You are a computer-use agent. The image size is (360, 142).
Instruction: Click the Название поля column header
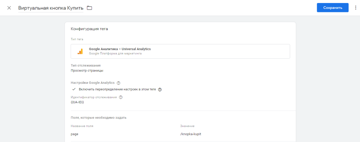(x=82, y=126)
